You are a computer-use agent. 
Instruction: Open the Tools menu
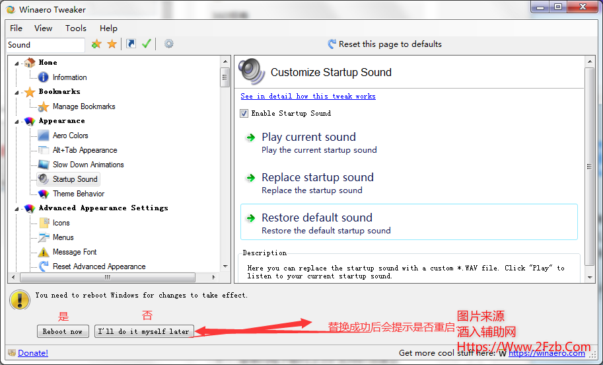coord(76,28)
